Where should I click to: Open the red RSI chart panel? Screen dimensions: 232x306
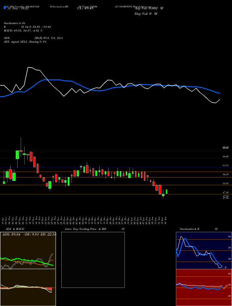click(204, 287)
